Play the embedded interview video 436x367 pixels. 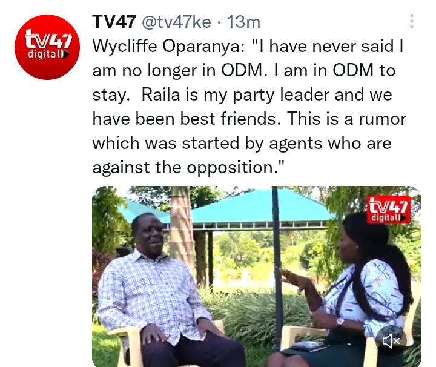click(256, 276)
